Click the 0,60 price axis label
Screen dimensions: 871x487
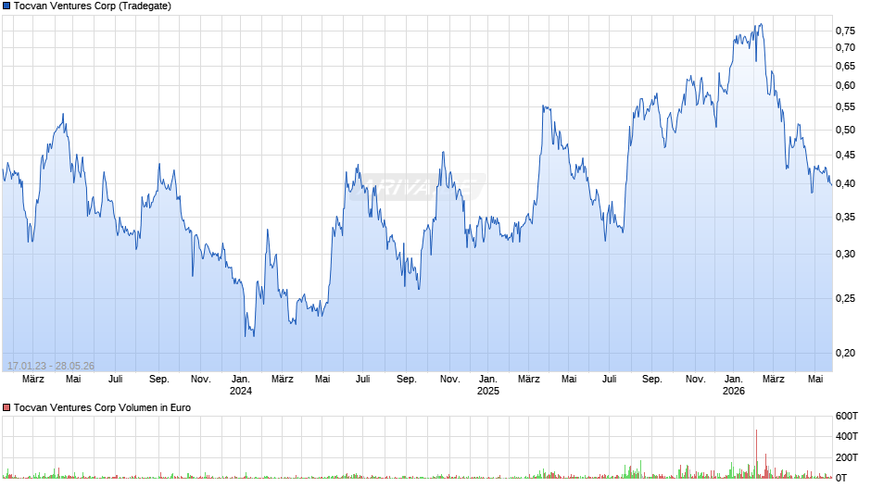(845, 85)
